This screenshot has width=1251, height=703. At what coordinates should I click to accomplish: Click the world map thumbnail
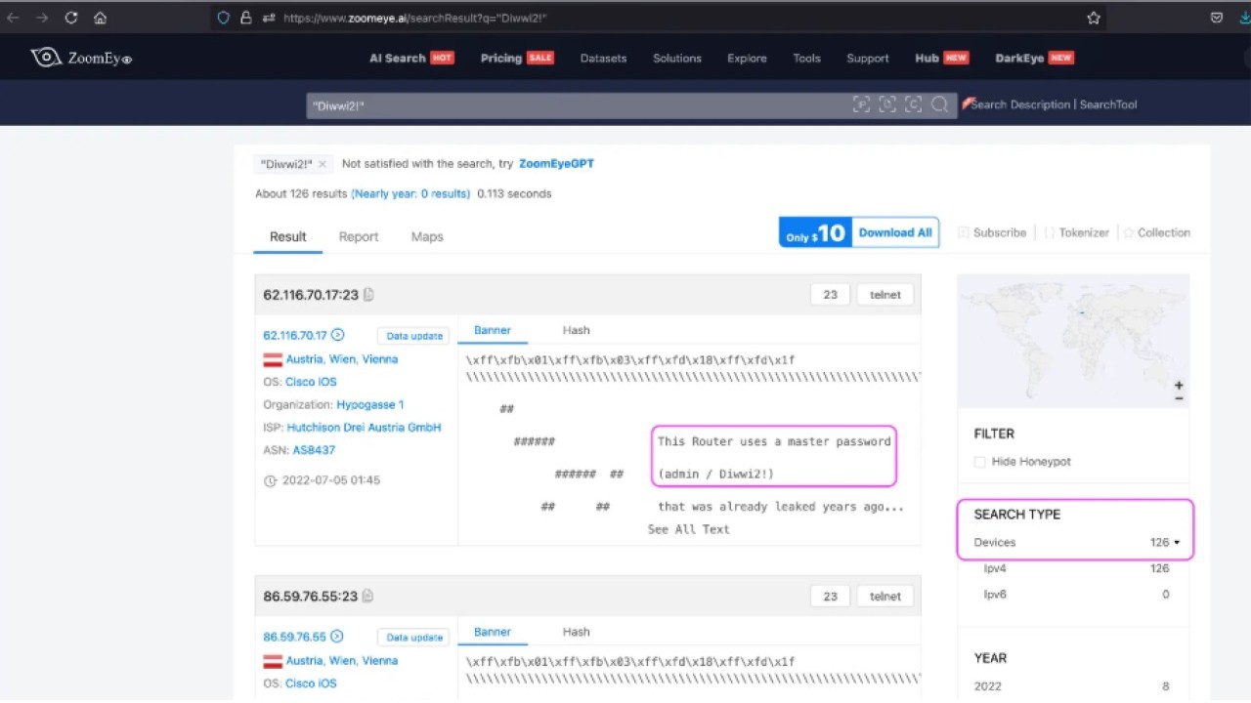pyautogui.click(x=1073, y=341)
